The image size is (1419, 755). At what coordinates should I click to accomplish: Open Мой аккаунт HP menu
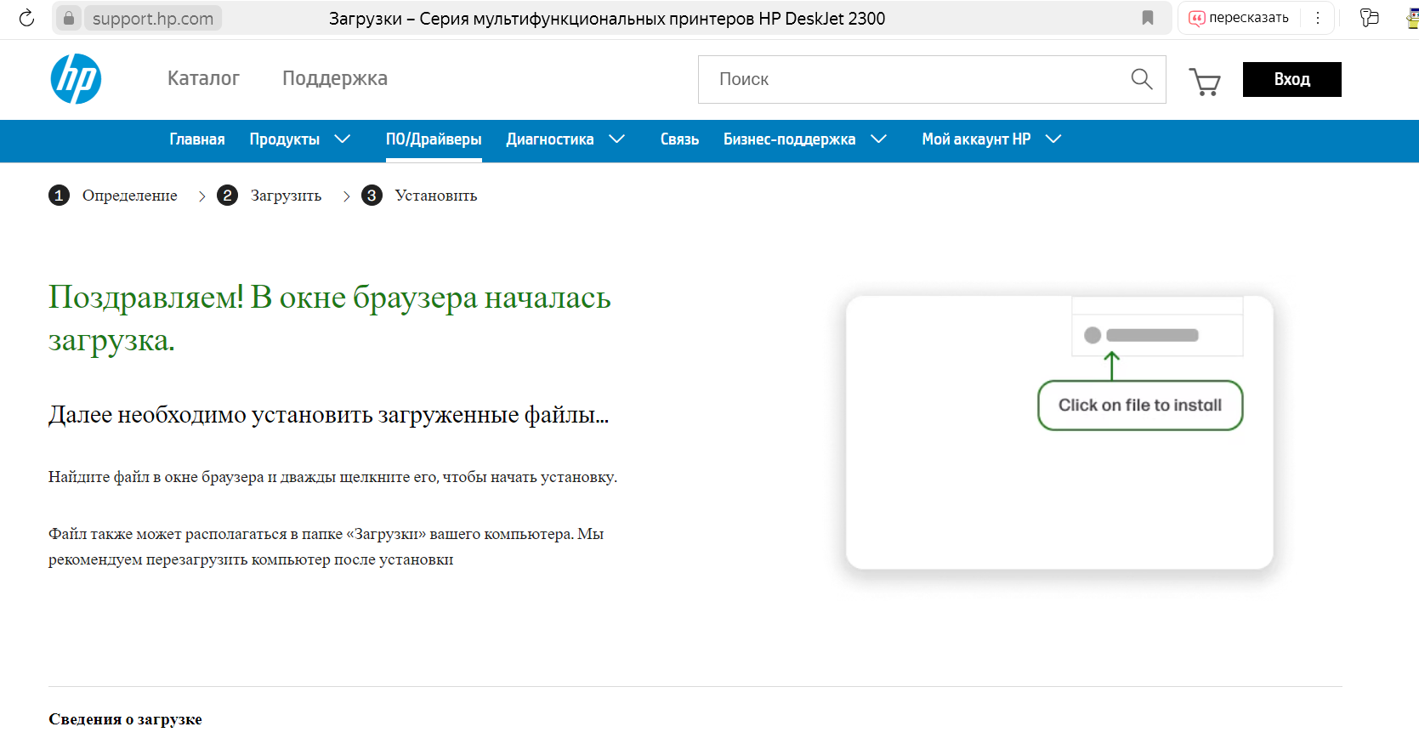click(x=976, y=139)
